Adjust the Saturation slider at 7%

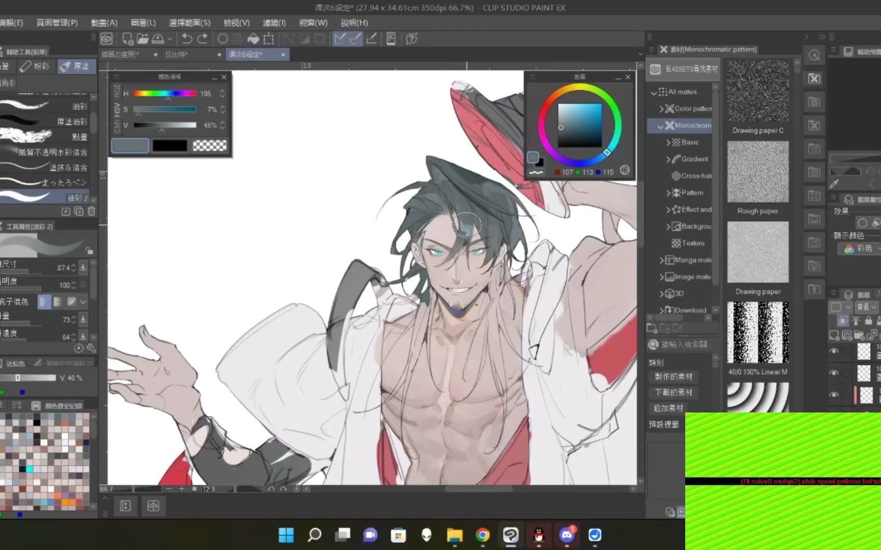(165, 109)
